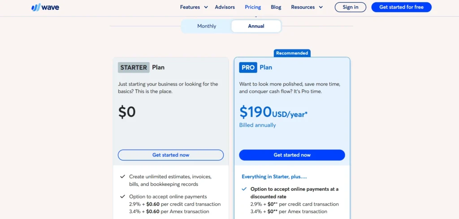Click the Recommended badge on Pro plan

pyautogui.click(x=292, y=53)
